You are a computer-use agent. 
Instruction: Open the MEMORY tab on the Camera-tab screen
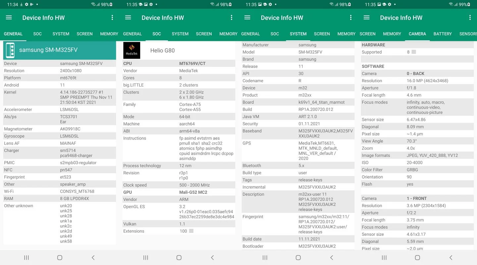point(392,34)
